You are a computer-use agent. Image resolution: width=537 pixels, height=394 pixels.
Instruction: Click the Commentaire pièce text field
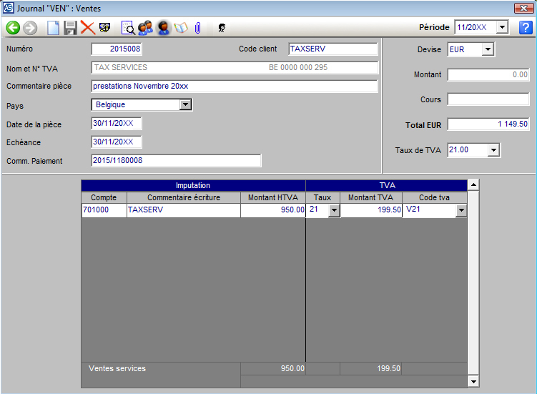click(234, 87)
